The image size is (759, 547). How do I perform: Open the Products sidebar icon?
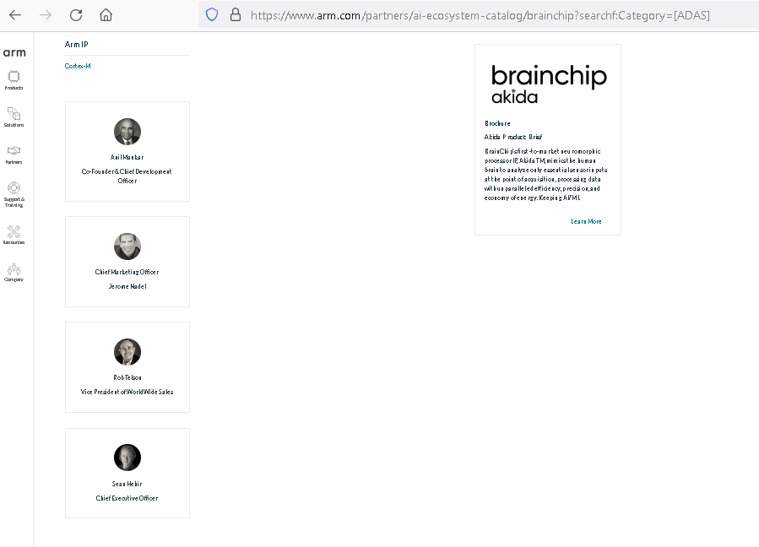(14, 76)
